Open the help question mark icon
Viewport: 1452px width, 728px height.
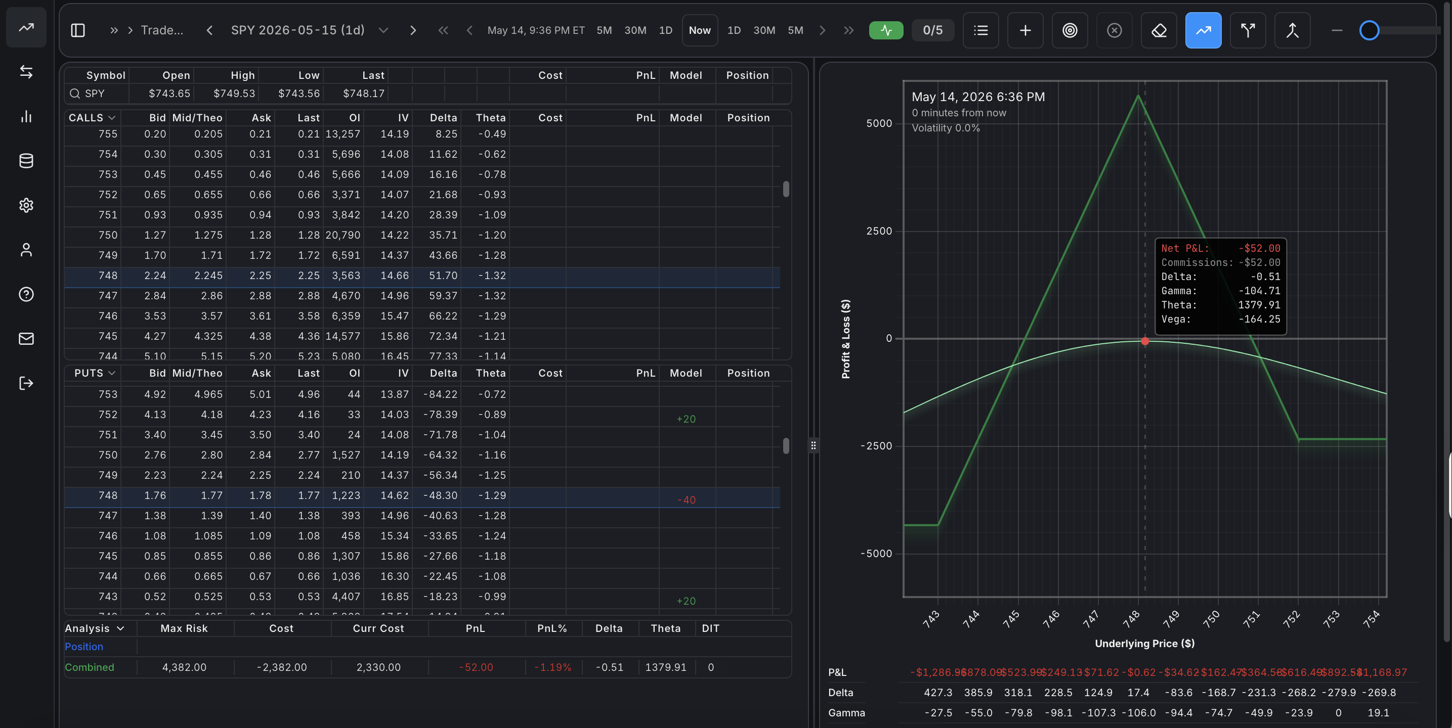pos(26,294)
